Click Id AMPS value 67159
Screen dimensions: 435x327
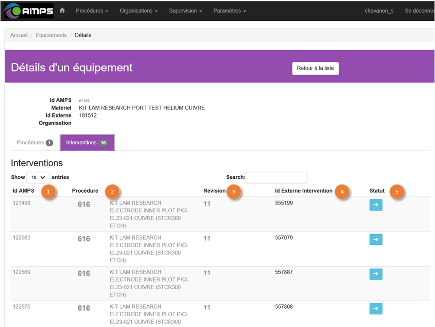click(84, 101)
